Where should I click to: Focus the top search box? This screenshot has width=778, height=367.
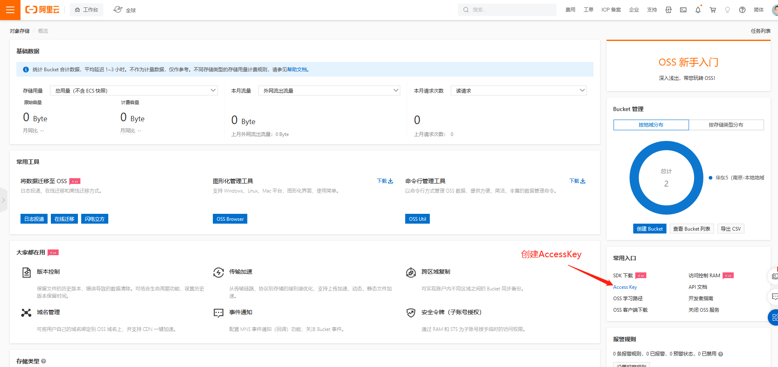507,10
